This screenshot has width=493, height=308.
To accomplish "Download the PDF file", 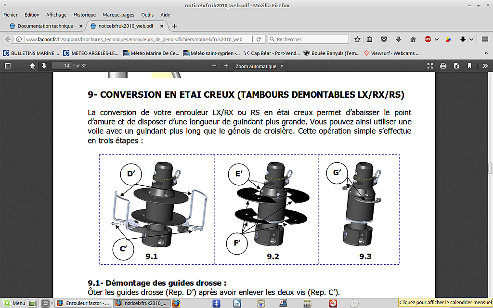I will point(456,66).
